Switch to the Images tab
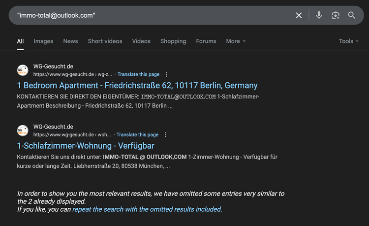 (x=43, y=41)
